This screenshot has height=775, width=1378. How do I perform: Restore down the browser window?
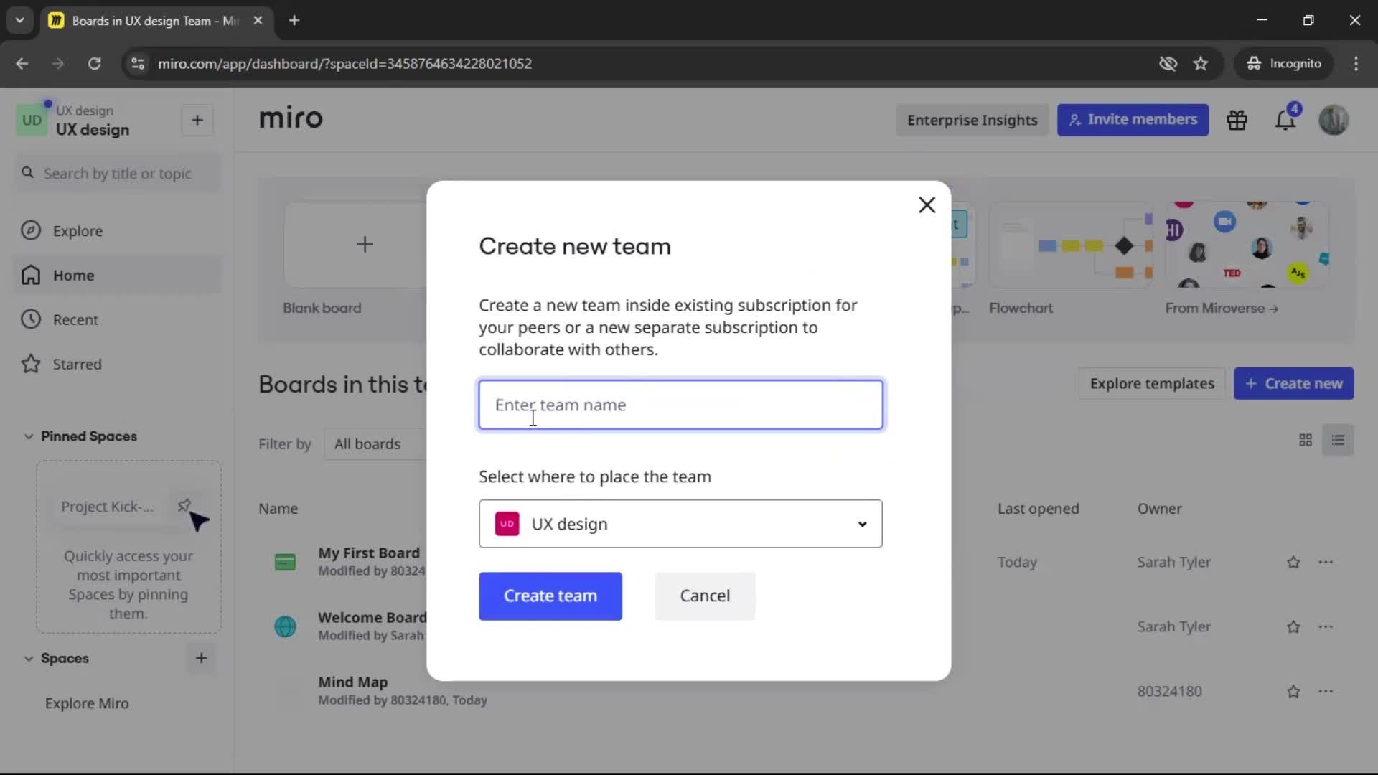pos(1308,21)
